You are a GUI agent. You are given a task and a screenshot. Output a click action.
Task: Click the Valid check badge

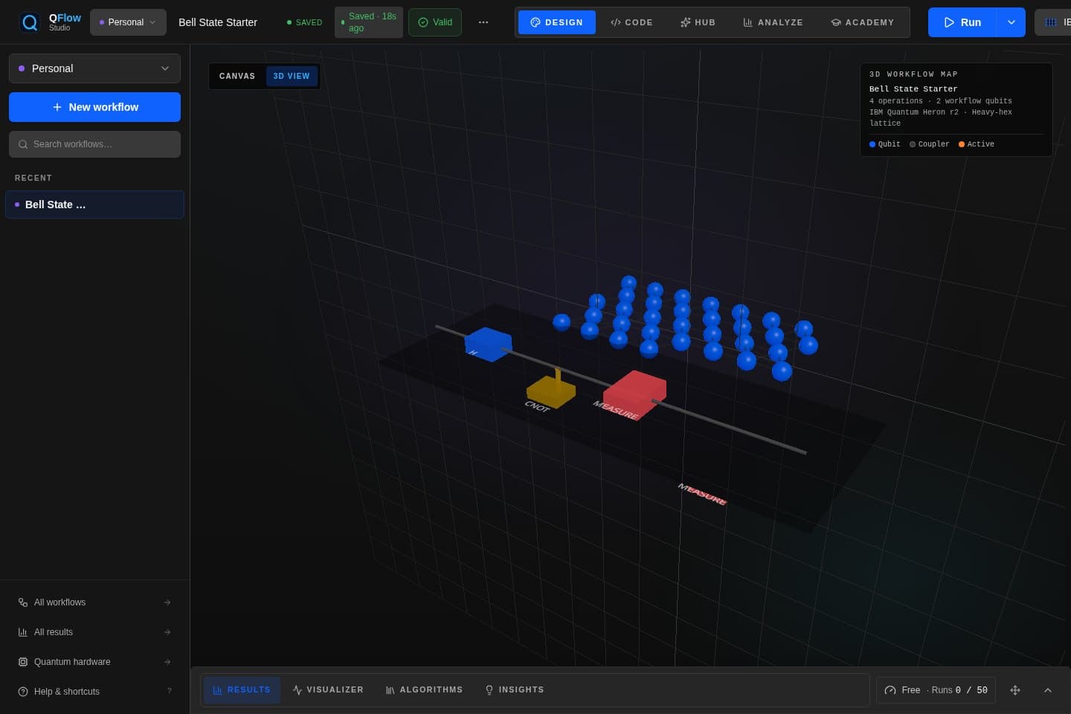[x=435, y=22]
